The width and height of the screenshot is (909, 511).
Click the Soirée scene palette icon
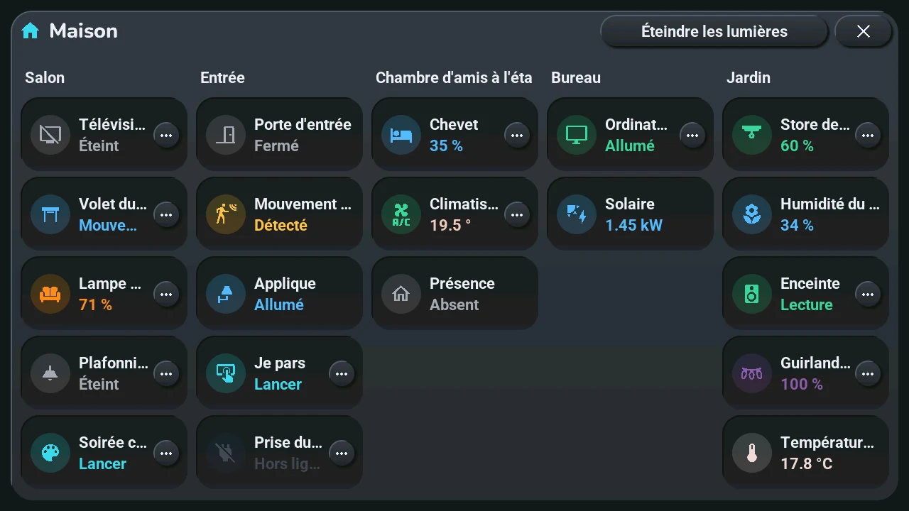[x=50, y=452]
